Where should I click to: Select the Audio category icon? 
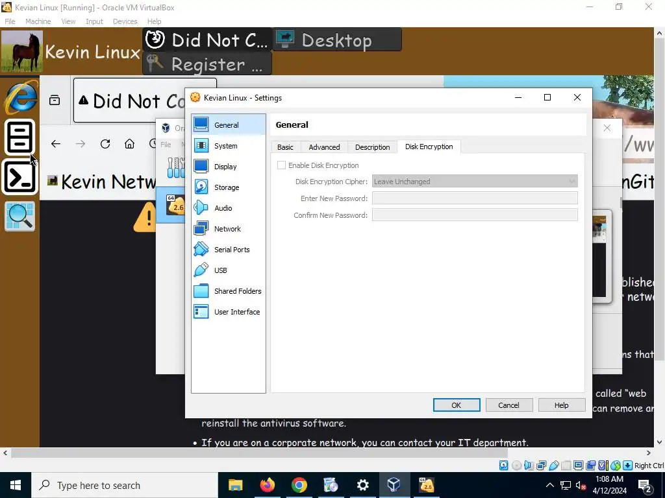[201, 208]
